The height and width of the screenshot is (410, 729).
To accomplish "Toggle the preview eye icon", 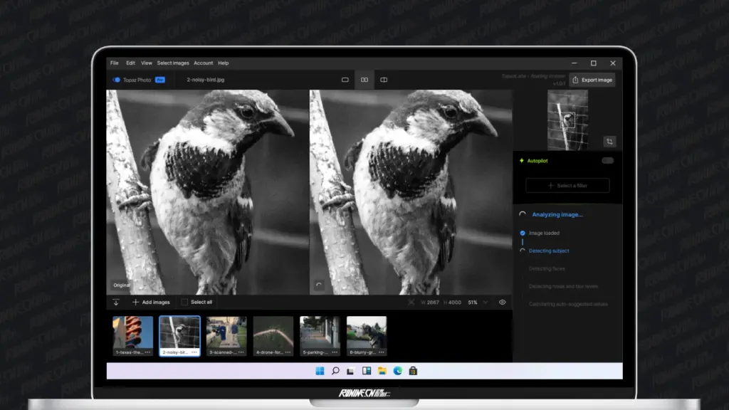I will click(x=502, y=303).
